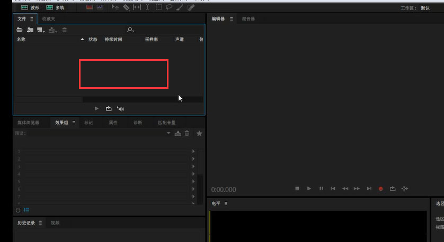
Task: Open the effects preset dropdown arrow
Action: tap(168, 134)
